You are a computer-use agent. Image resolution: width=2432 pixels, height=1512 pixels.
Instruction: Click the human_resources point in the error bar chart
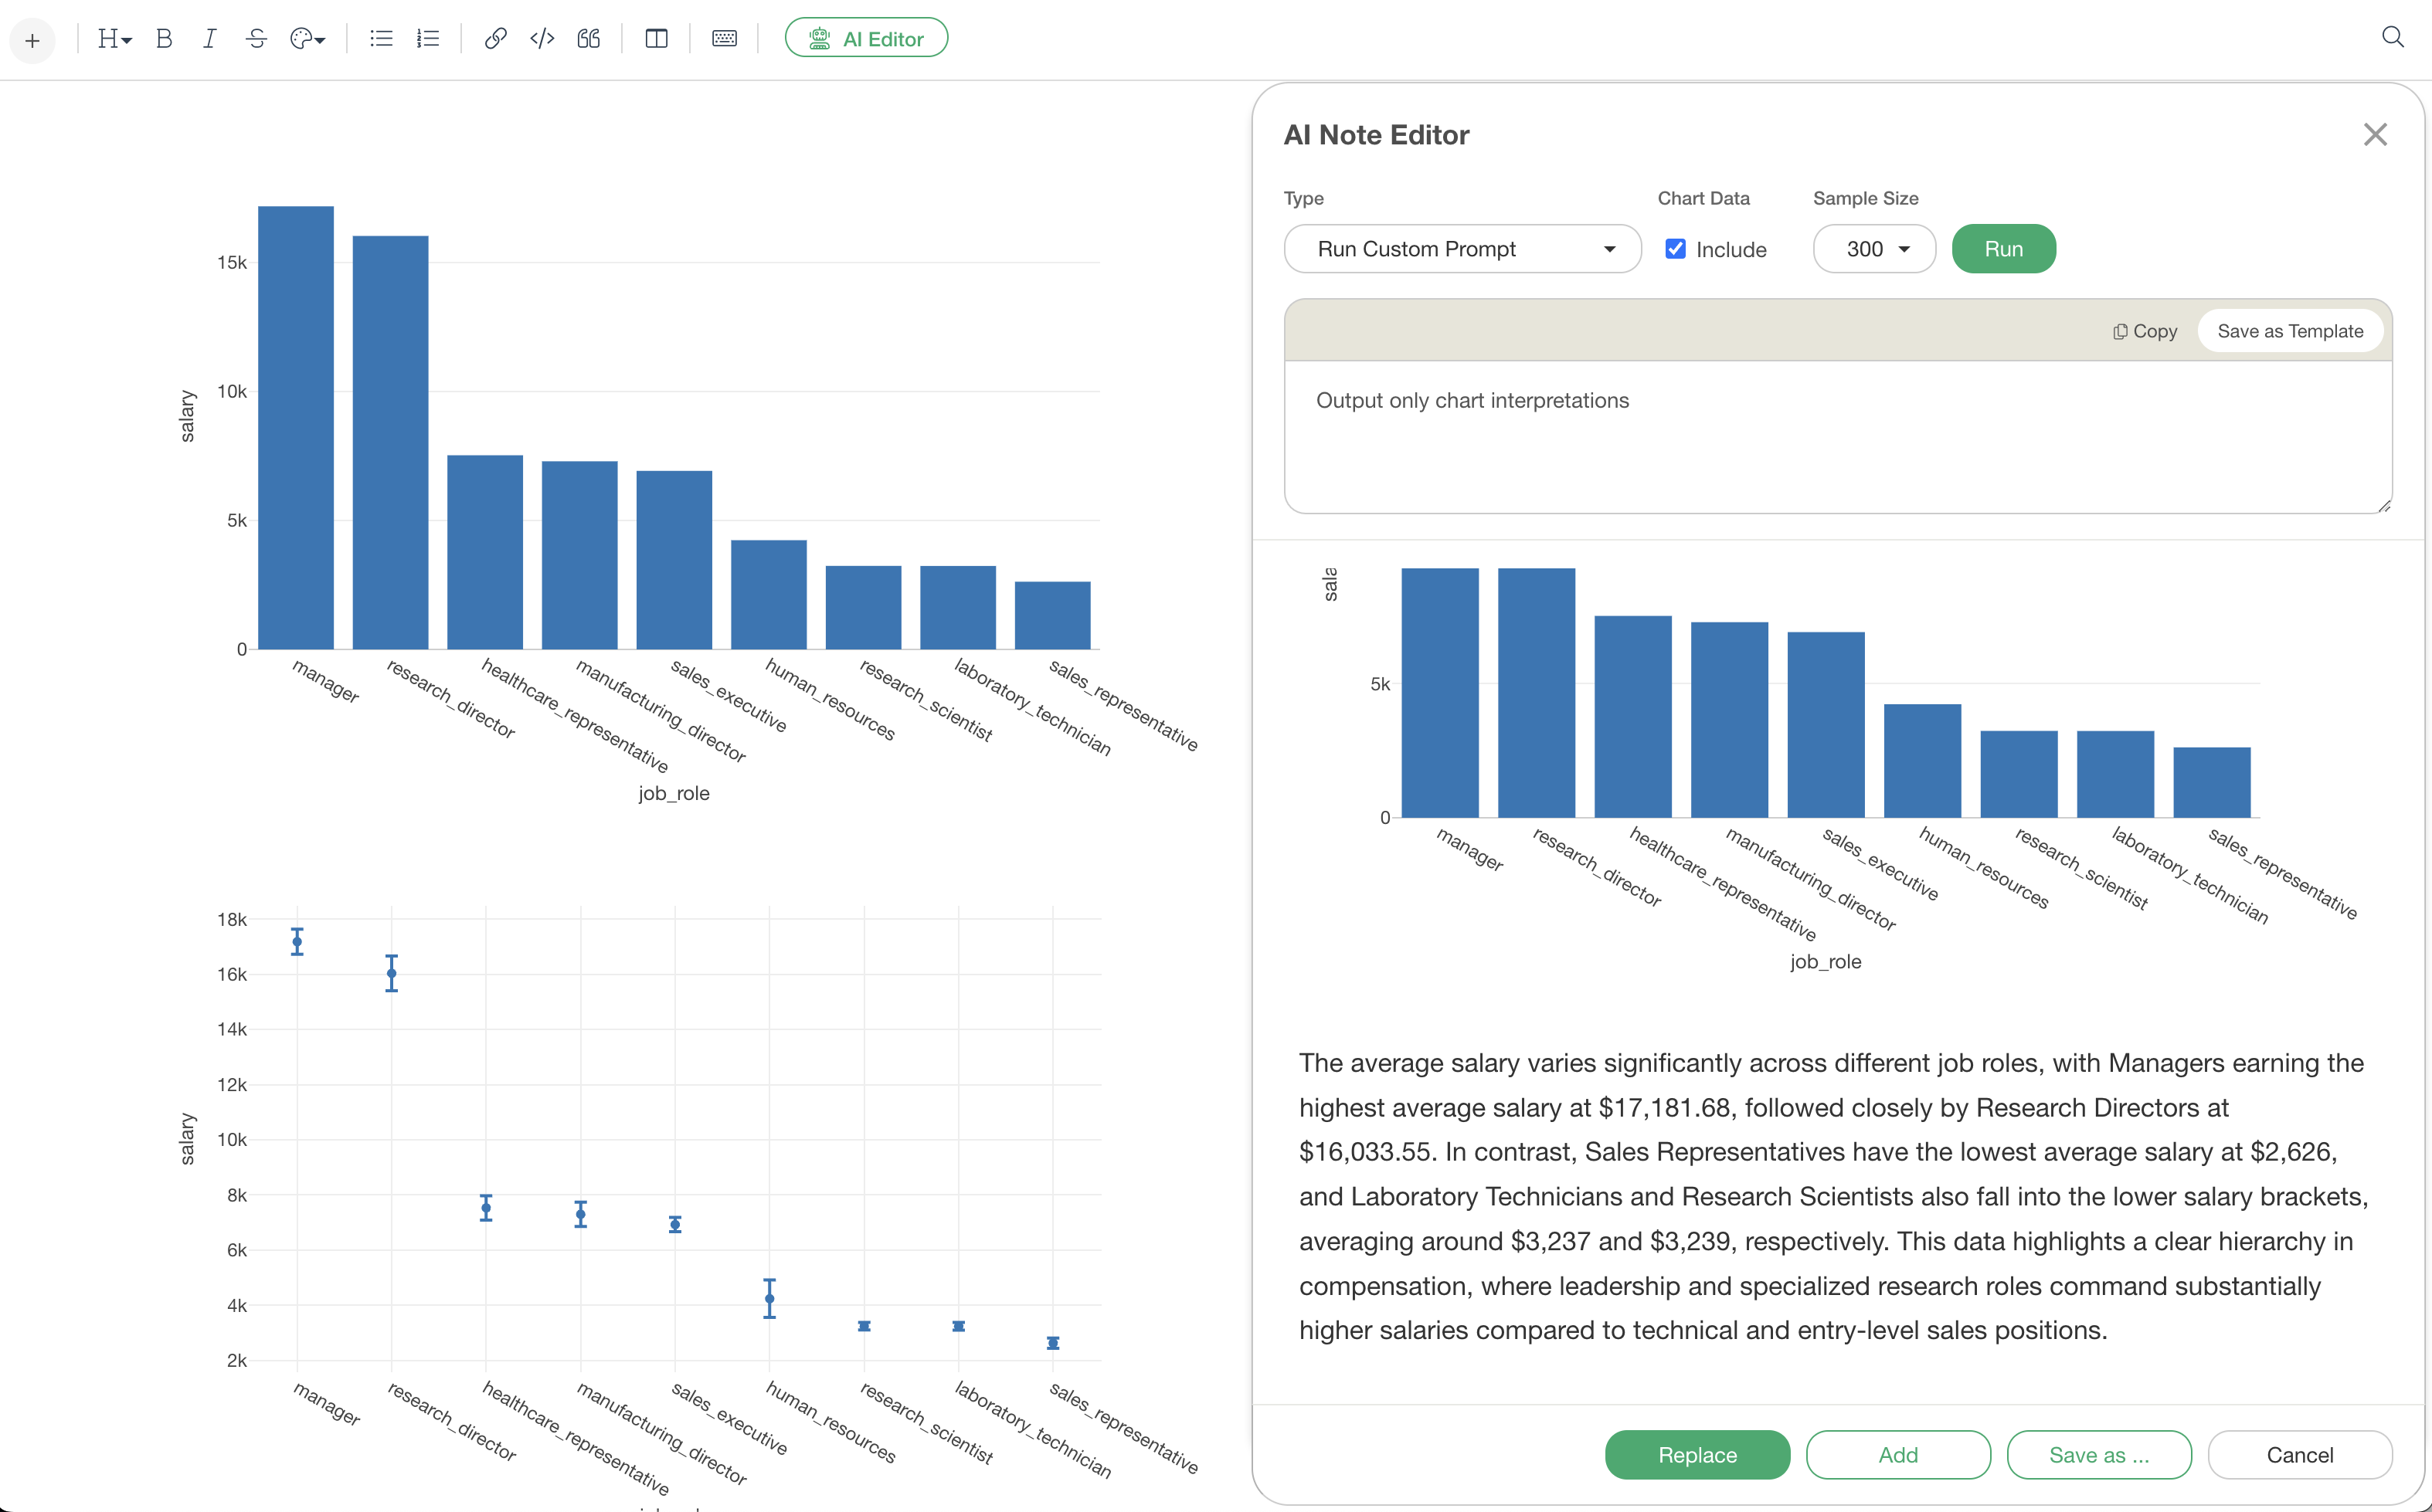pos(769,1299)
